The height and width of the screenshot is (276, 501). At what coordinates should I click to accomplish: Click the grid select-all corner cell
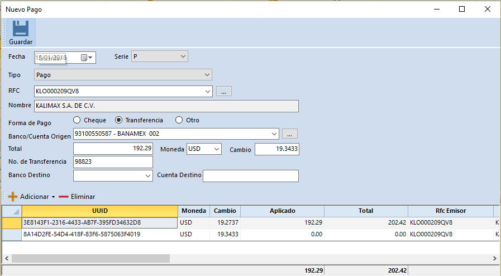11,211
